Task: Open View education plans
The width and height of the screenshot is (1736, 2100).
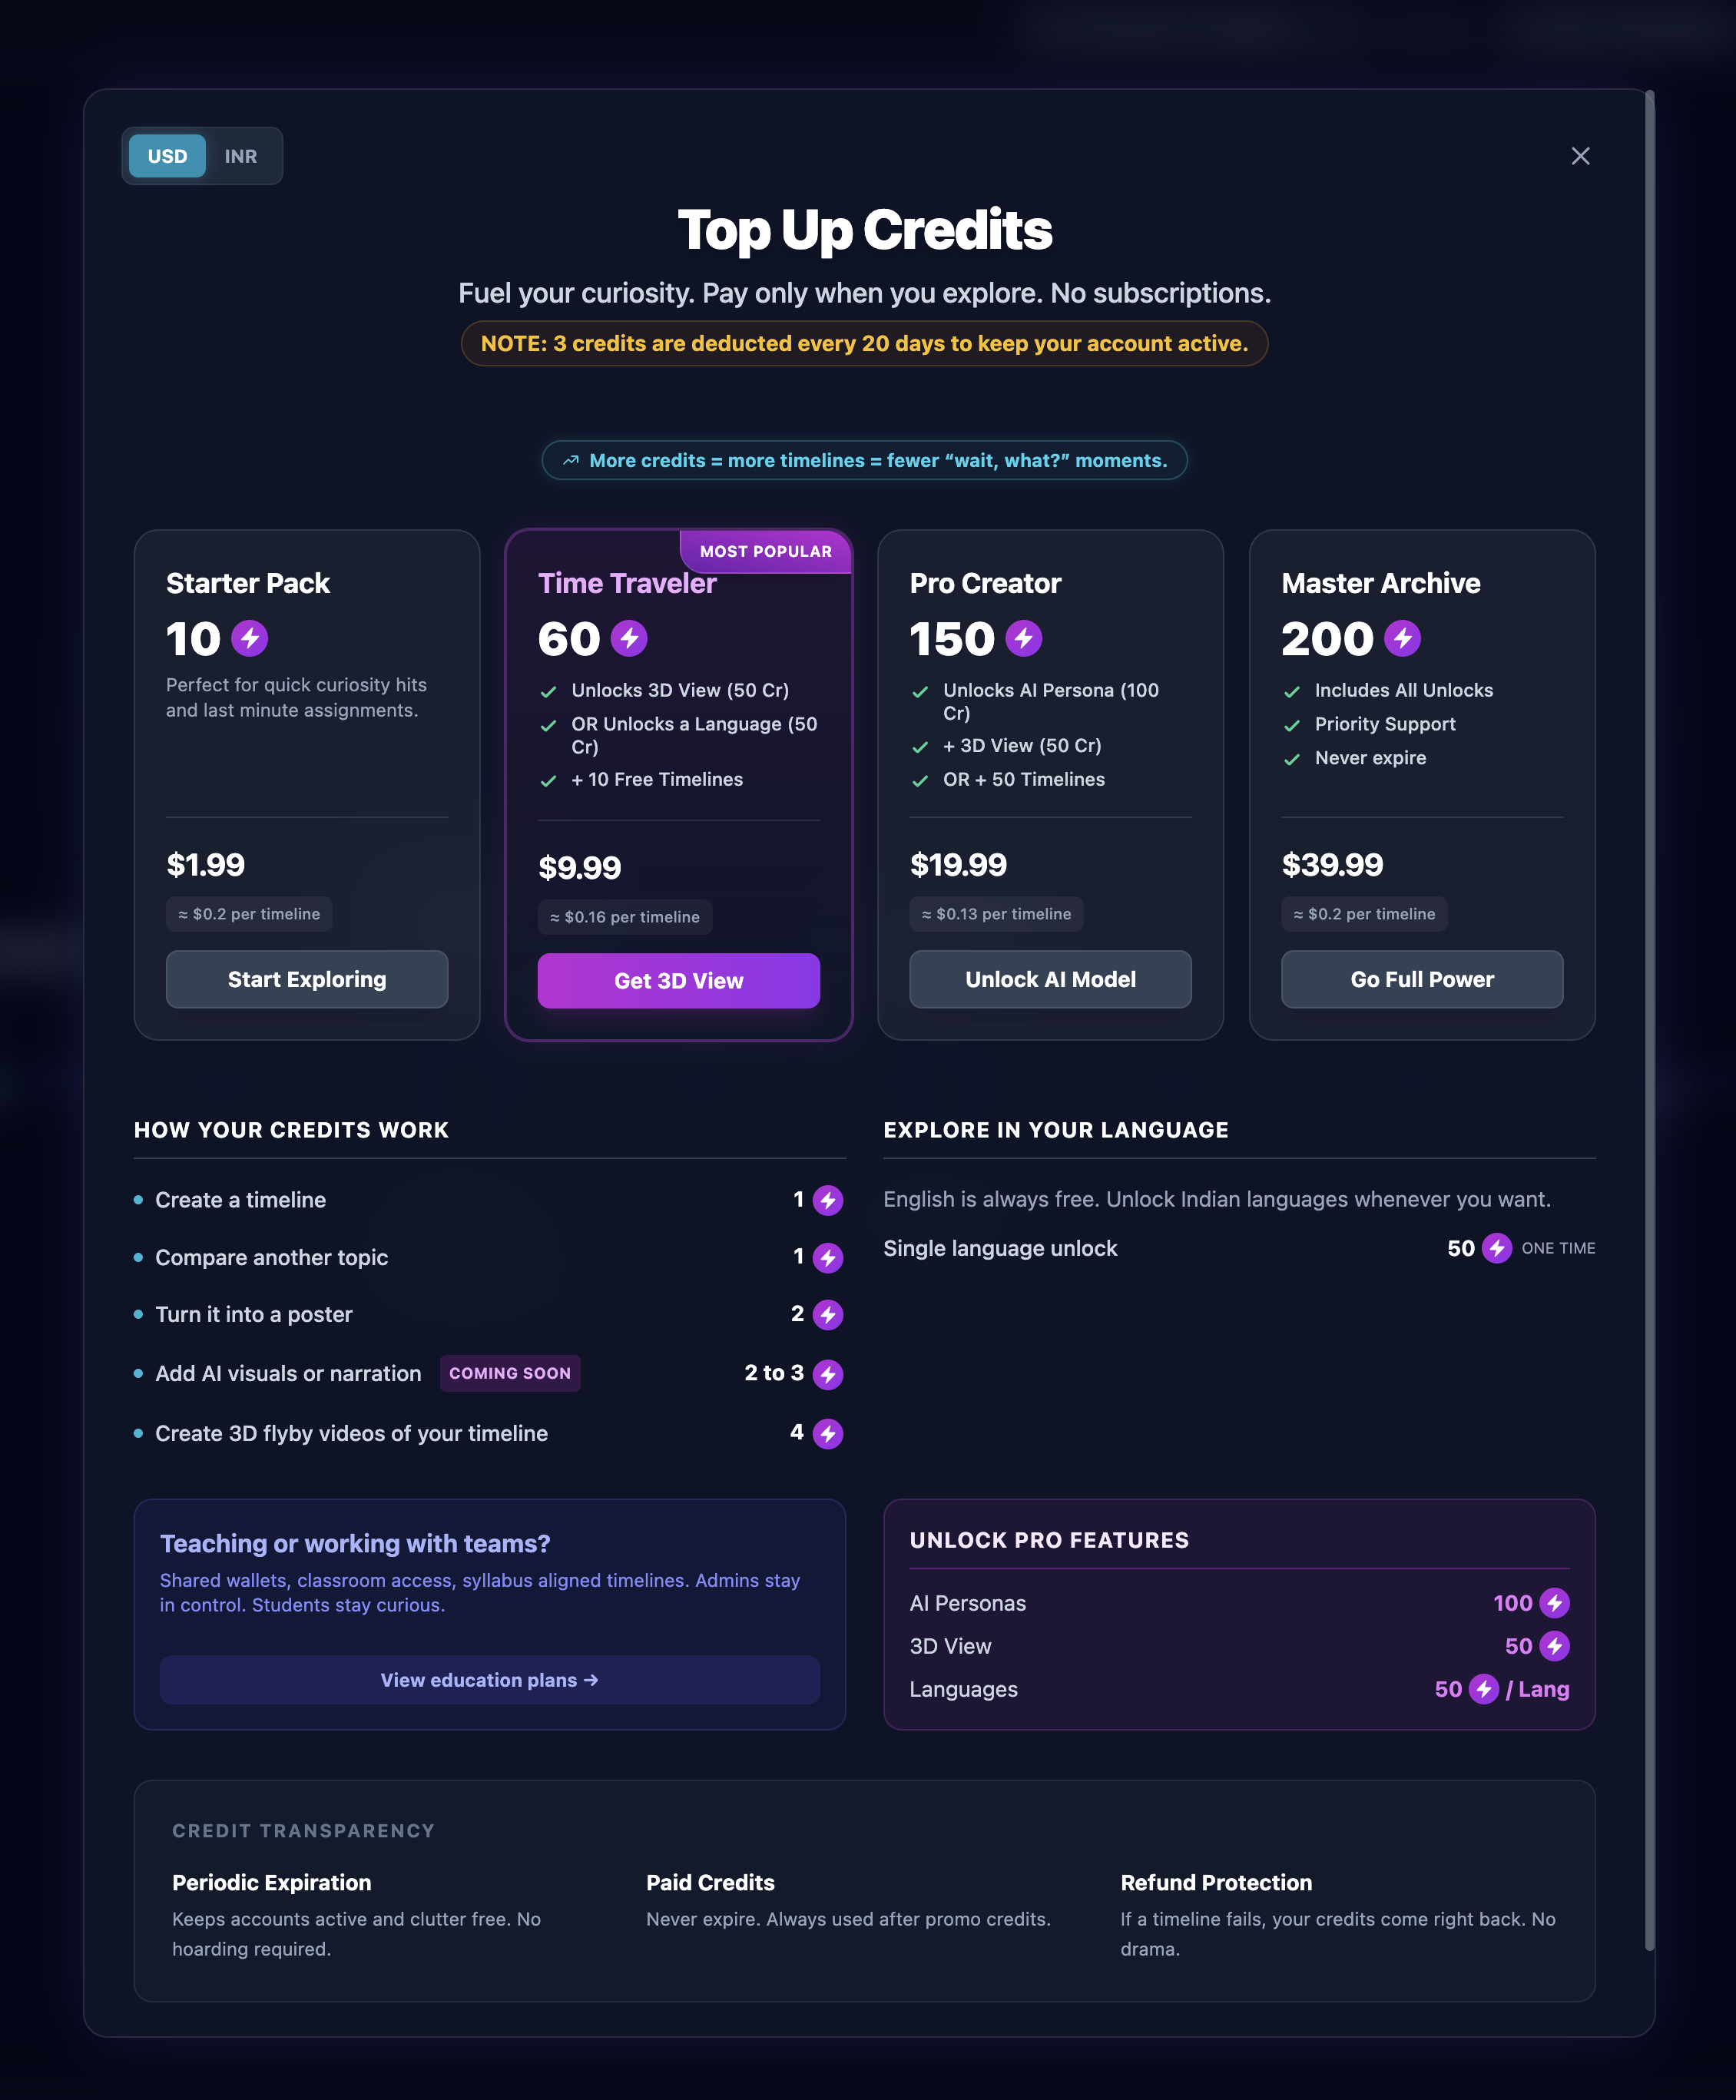Action: coord(488,1680)
